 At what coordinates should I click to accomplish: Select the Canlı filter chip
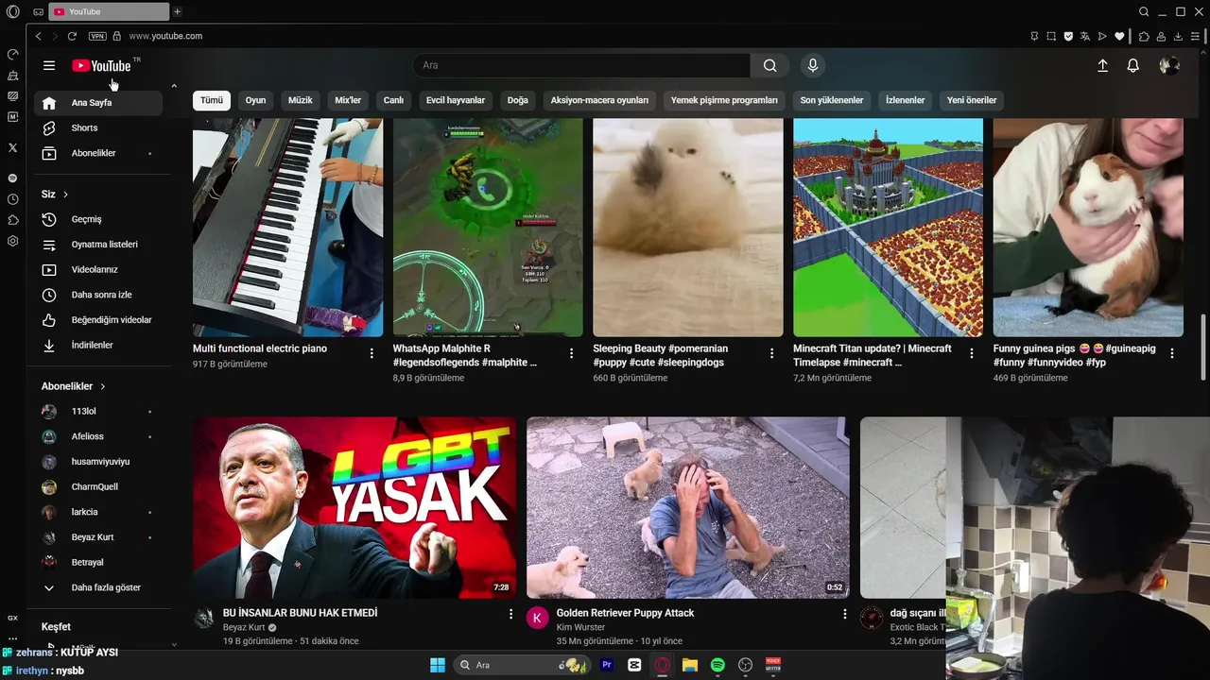[393, 100]
